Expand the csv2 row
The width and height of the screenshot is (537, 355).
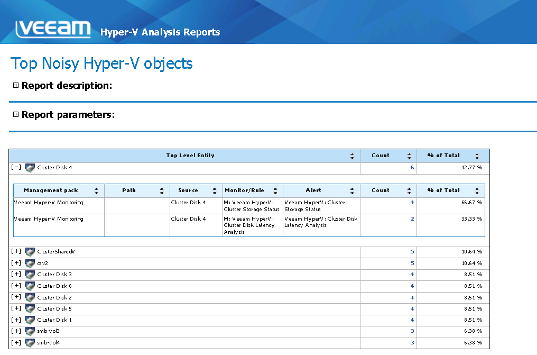[x=16, y=263]
